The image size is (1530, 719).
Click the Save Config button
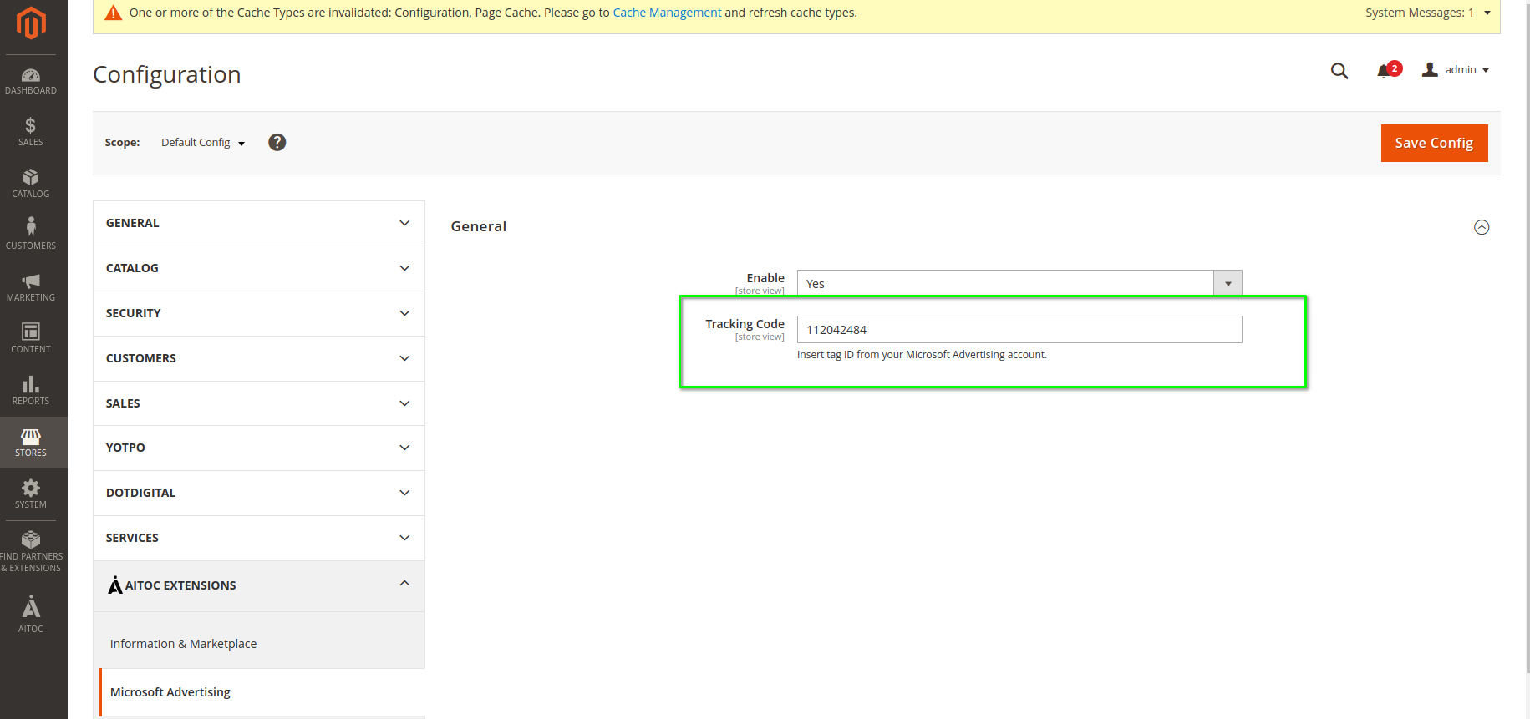1434,143
